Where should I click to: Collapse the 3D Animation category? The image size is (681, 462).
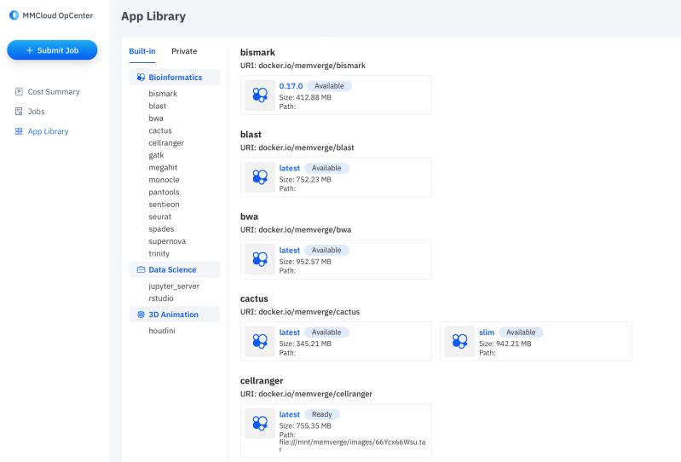pos(175,315)
